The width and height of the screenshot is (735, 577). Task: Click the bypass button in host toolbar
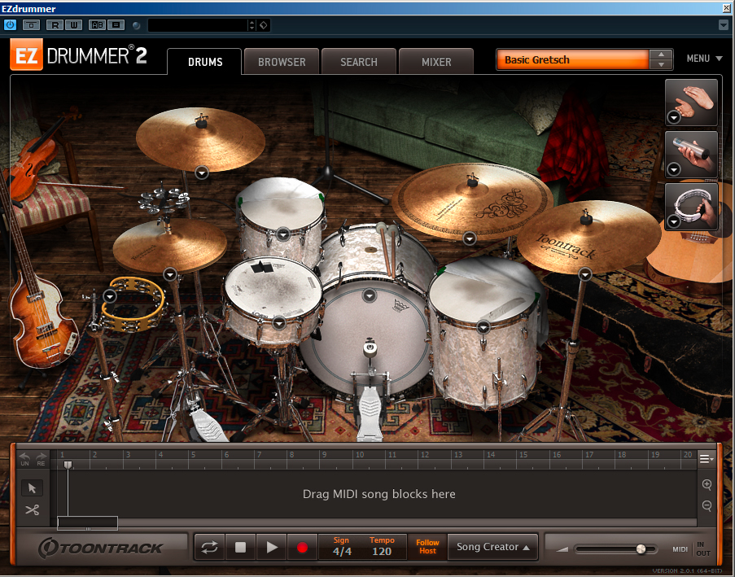click(x=32, y=25)
